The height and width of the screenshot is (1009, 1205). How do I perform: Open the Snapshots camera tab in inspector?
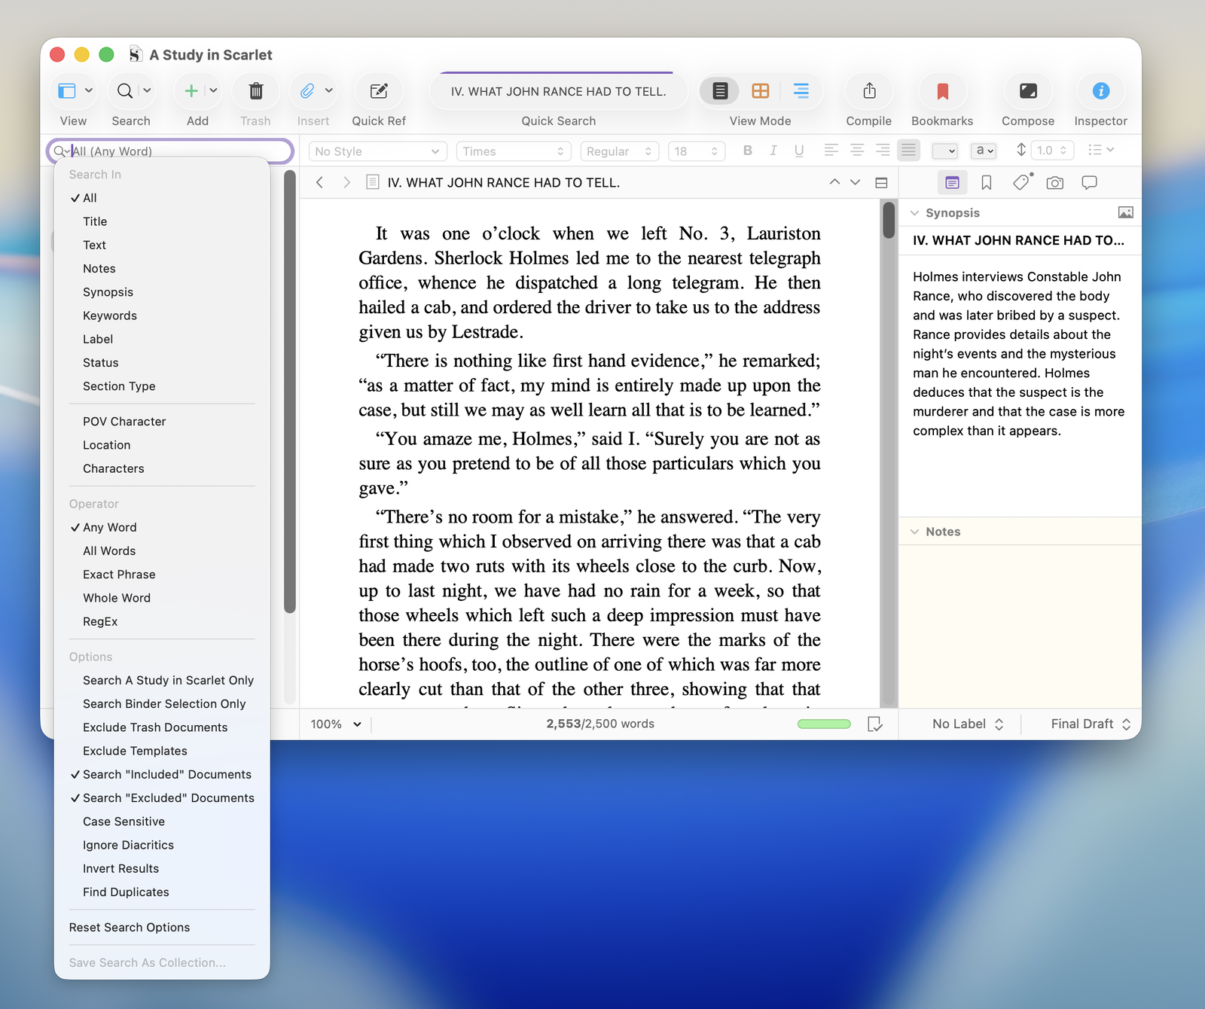pos(1054,183)
